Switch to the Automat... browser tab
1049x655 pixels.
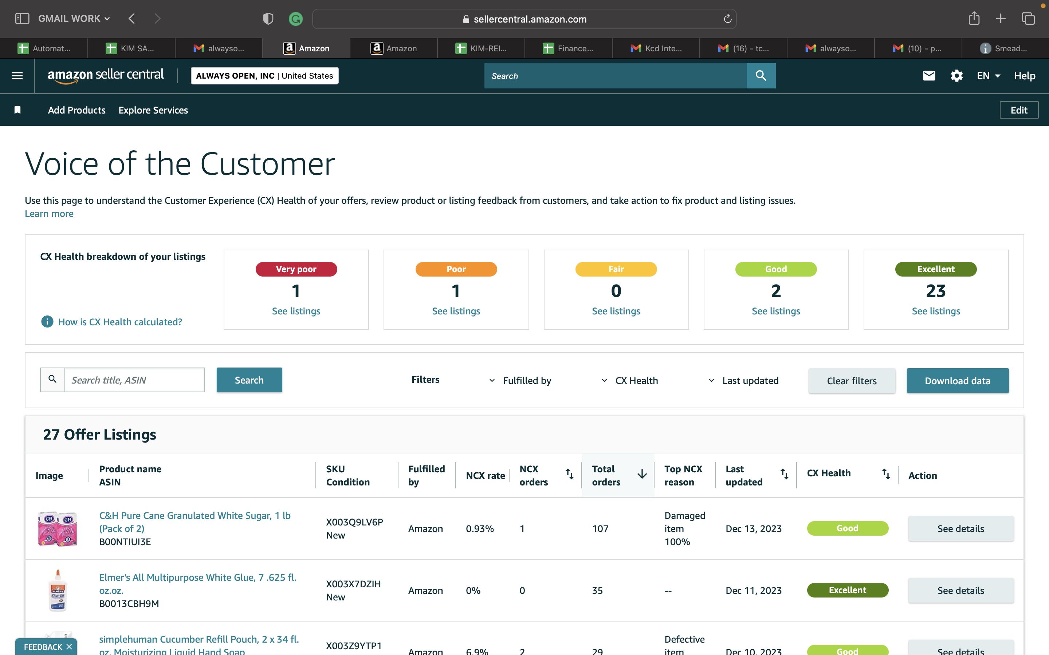[44, 48]
